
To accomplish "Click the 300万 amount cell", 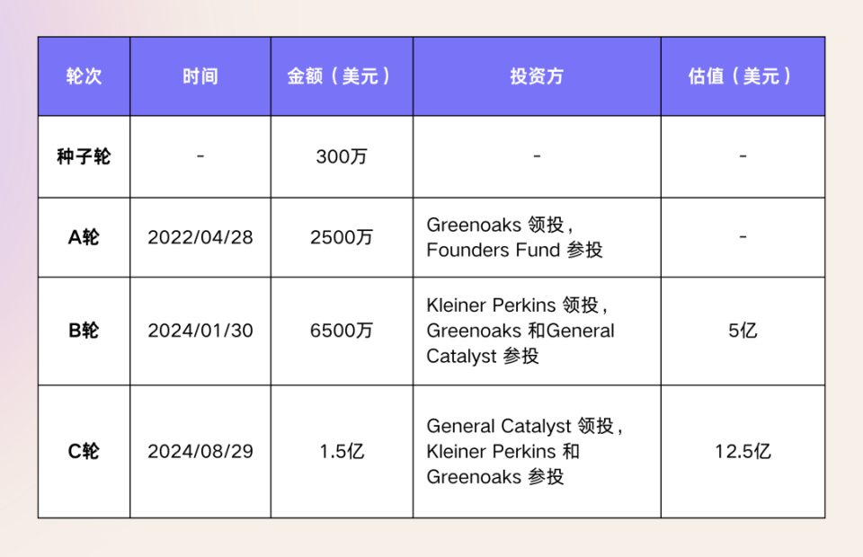I will pyautogui.click(x=342, y=156).
